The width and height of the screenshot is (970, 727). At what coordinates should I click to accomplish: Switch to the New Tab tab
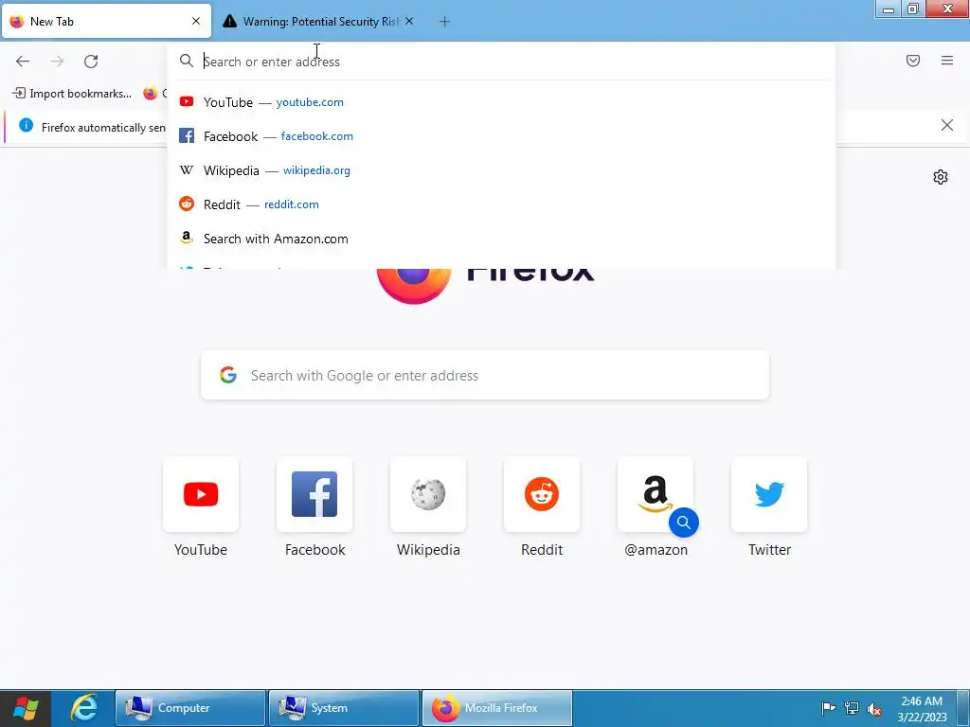coord(106,22)
